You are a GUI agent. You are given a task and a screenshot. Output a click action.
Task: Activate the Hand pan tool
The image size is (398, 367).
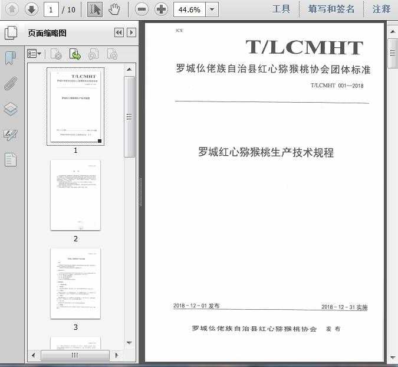(114, 9)
